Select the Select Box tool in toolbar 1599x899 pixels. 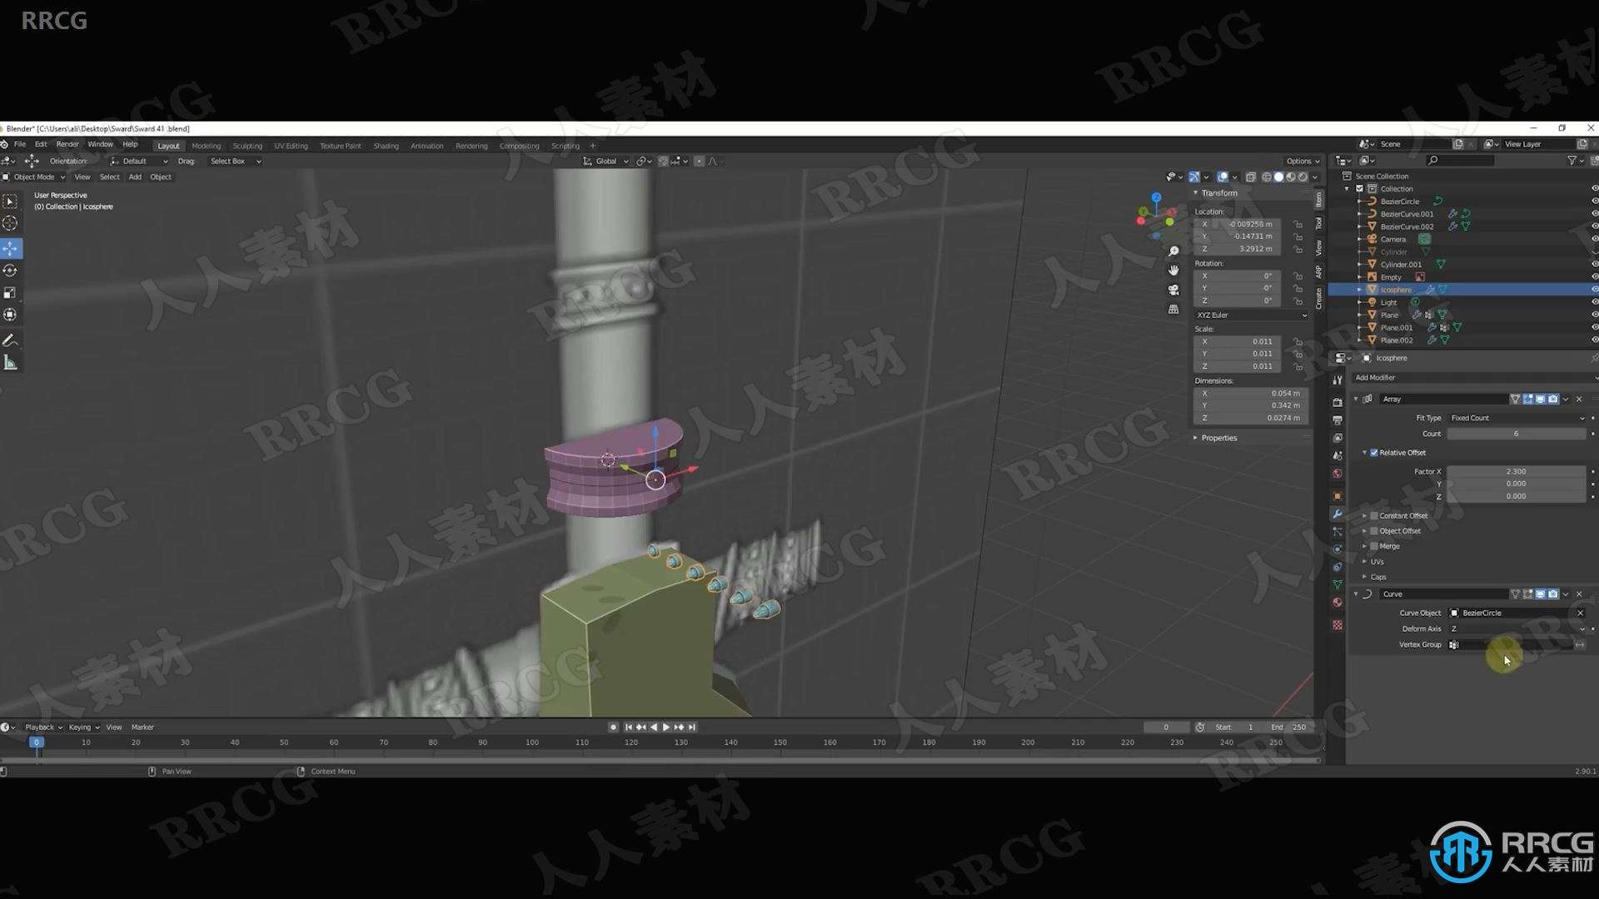pyautogui.click(x=10, y=201)
